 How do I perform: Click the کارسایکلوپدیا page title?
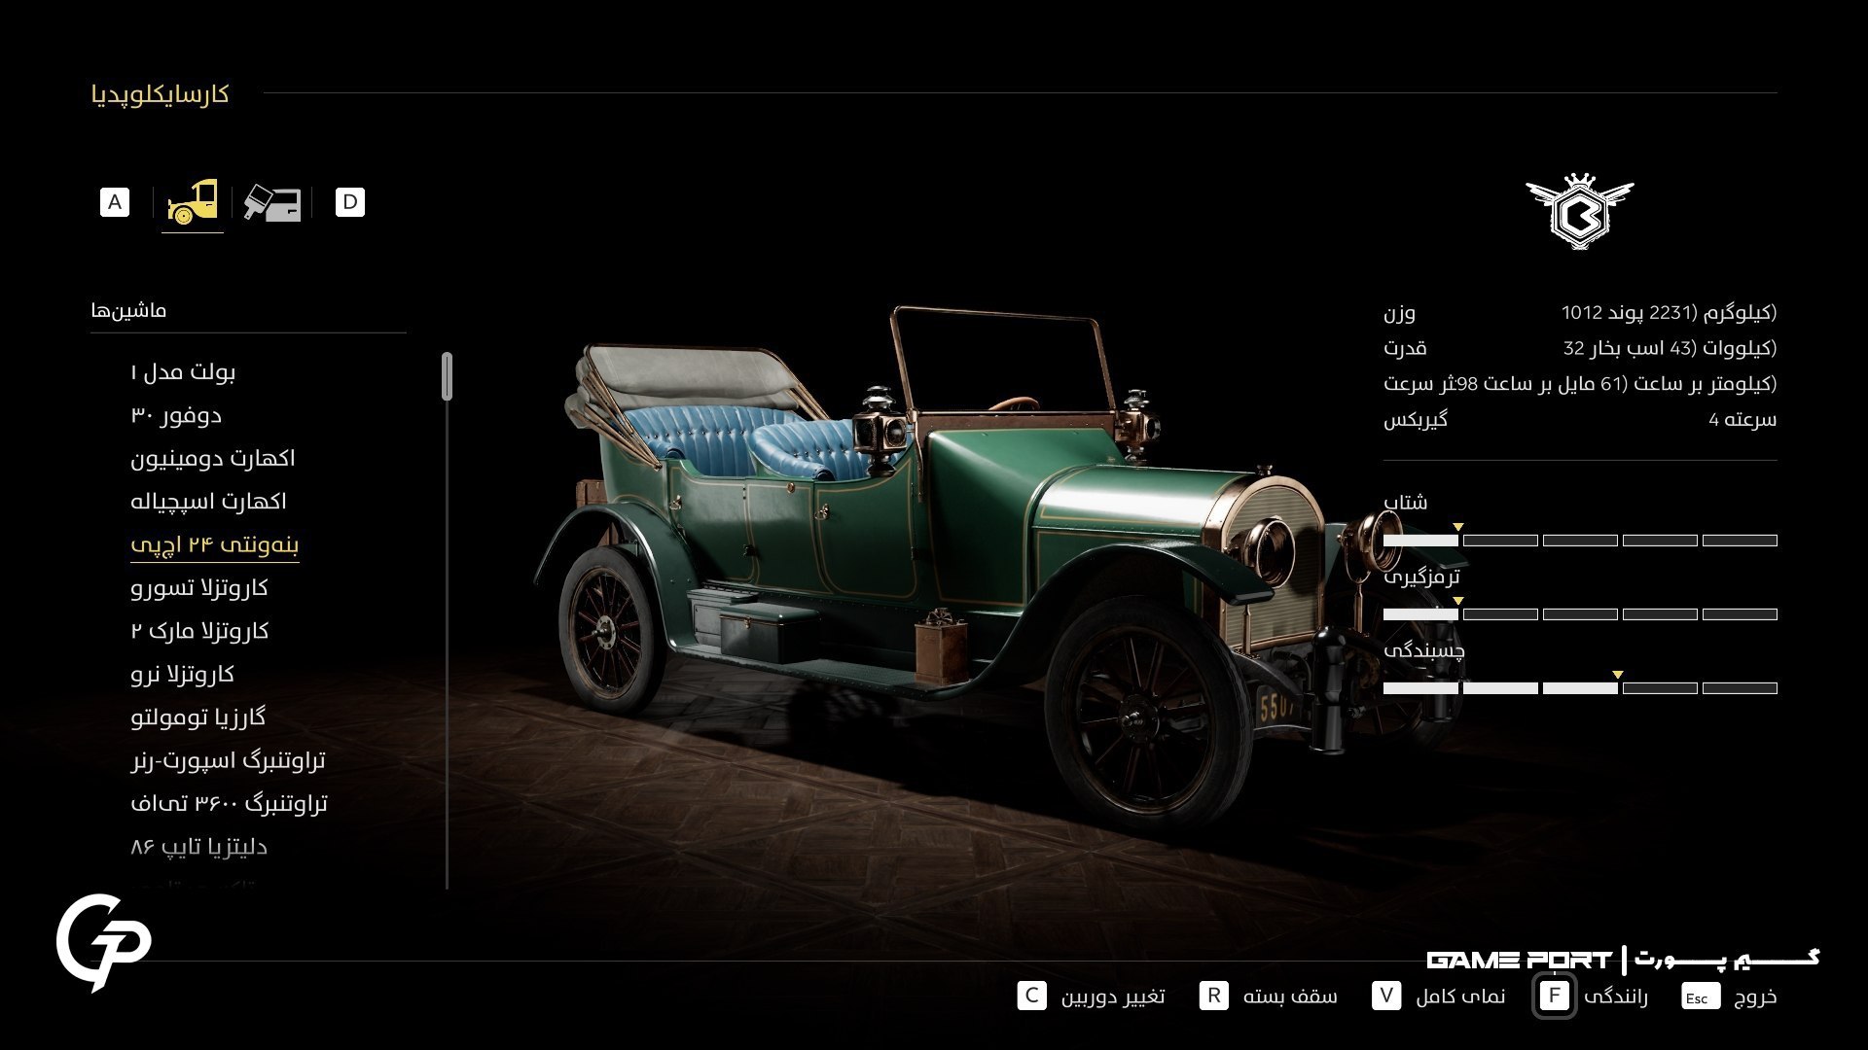click(x=161, y=94)
